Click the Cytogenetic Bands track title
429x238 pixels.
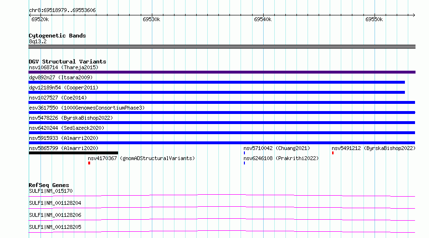[57, 36]
